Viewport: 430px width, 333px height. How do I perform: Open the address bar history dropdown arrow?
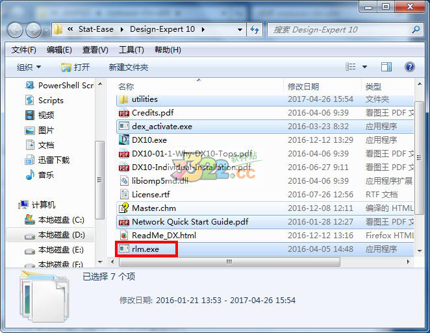tap(240, 29)
